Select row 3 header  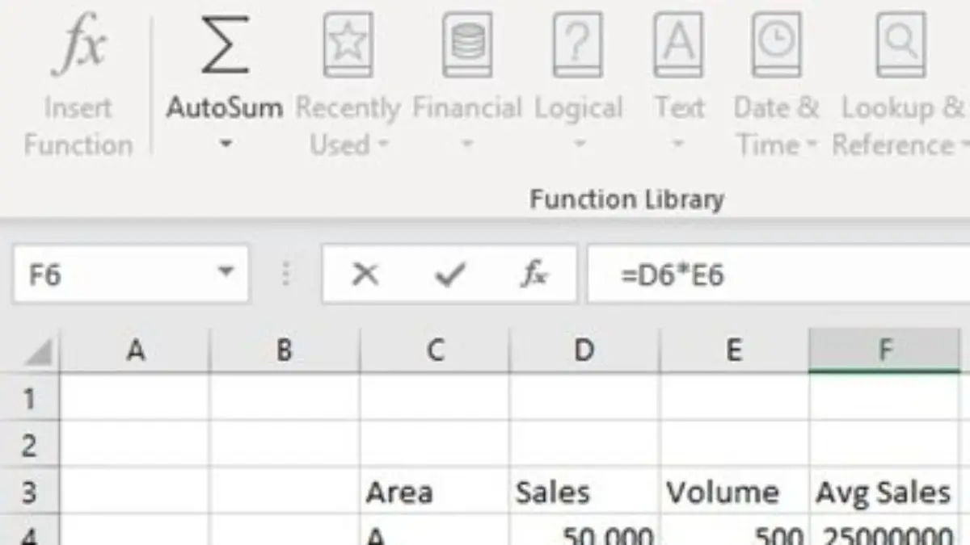point(30,492)
